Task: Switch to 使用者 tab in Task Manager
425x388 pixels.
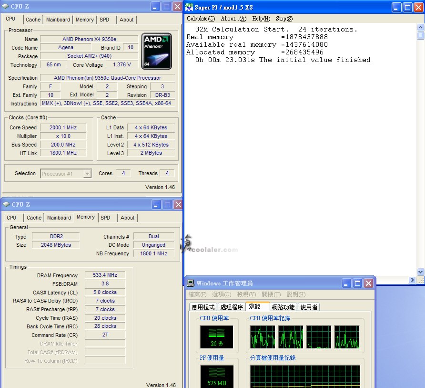Action: (309, 307)
